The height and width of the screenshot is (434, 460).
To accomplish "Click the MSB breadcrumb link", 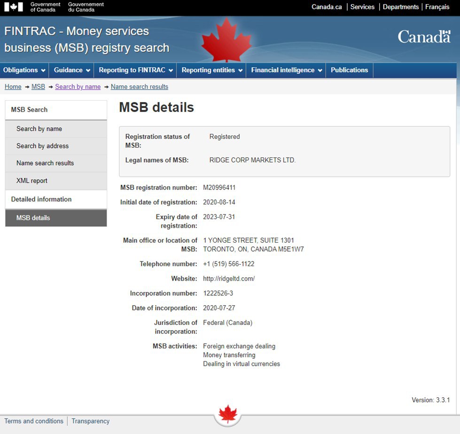I will (x=38, y=87).
